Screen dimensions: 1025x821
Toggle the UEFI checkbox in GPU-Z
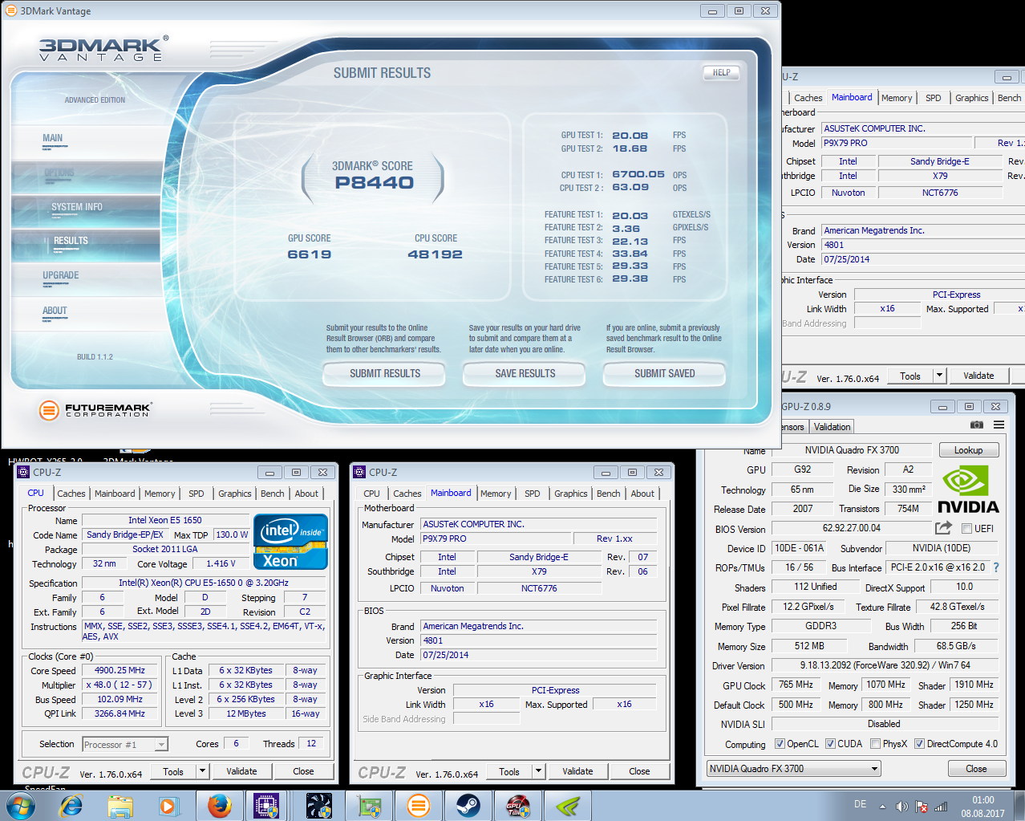click(966, 529)
